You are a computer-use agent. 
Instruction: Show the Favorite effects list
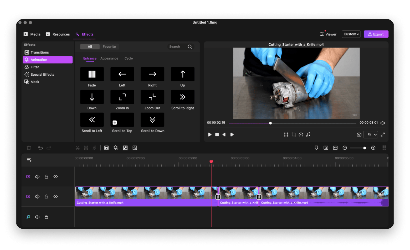coord(109,47)
